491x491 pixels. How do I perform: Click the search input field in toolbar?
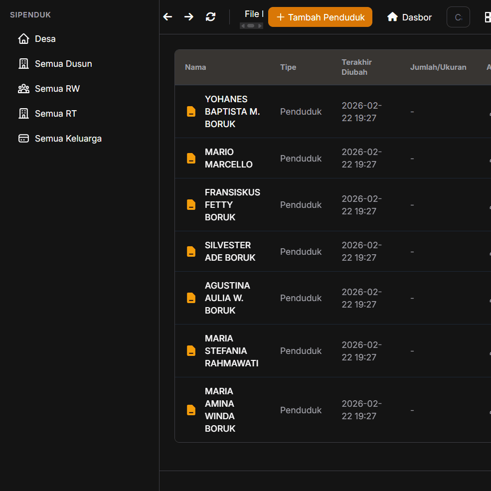pos(458,17)
